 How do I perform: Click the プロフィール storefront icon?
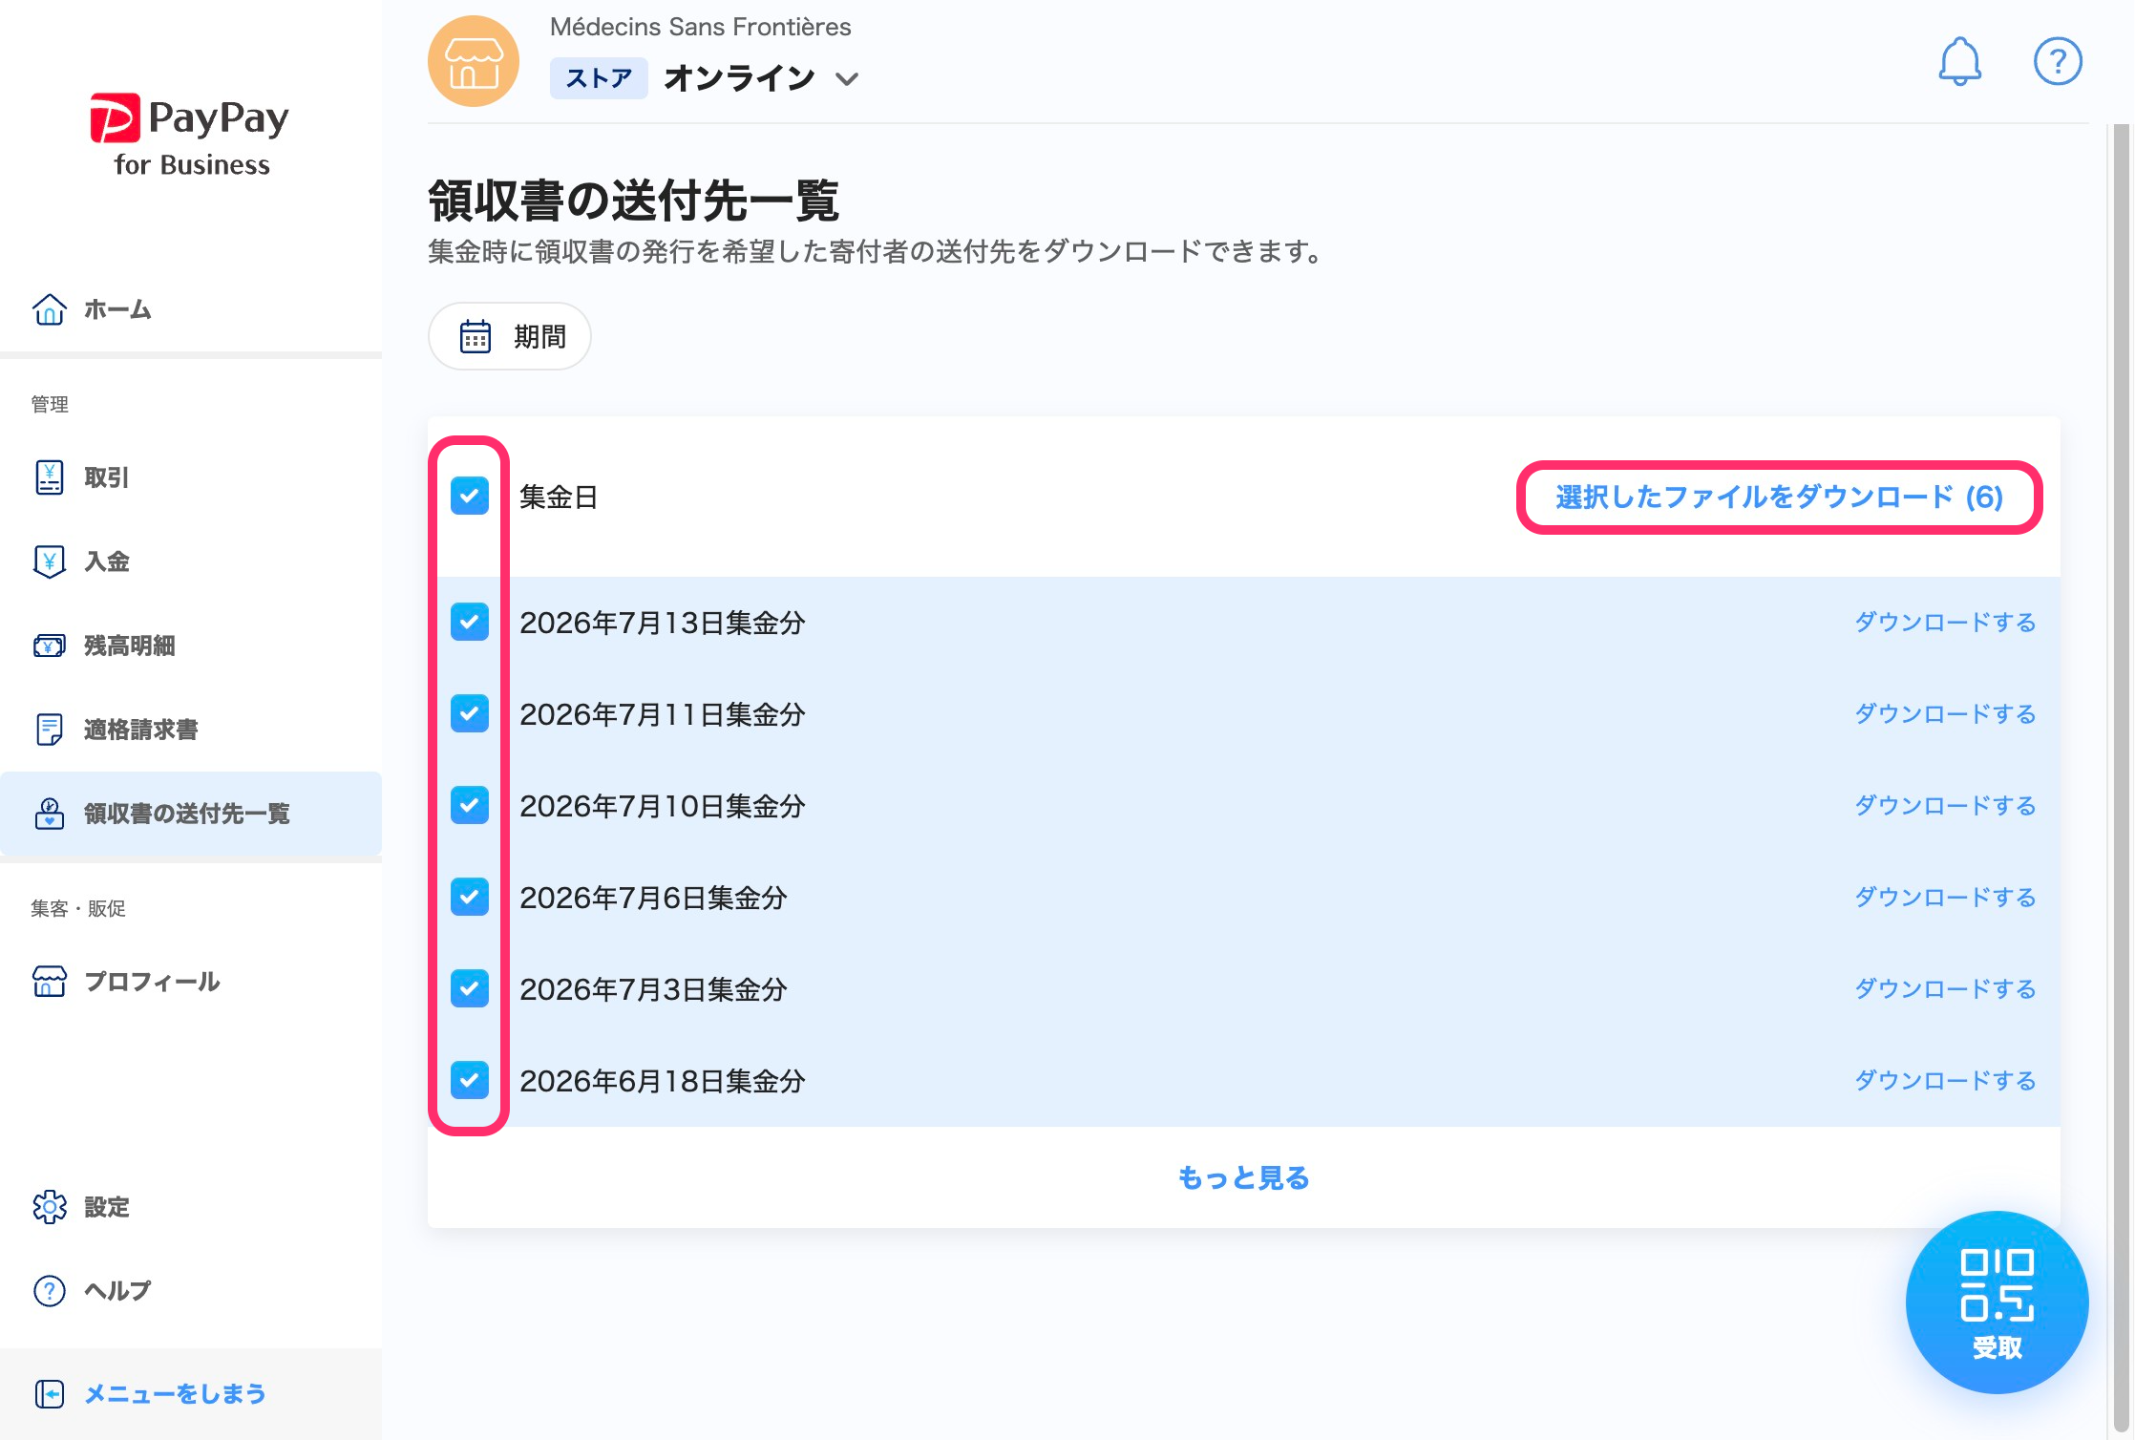[x=50, y=982]
